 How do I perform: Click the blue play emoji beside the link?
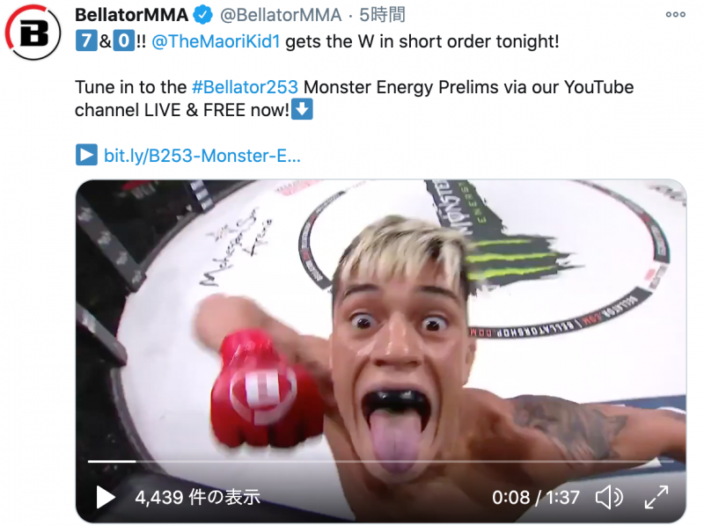tap(86, 156)
